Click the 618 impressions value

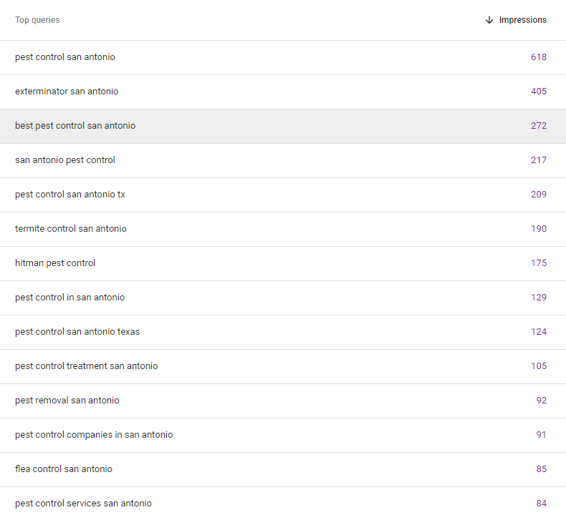click(x=539, y=57)
